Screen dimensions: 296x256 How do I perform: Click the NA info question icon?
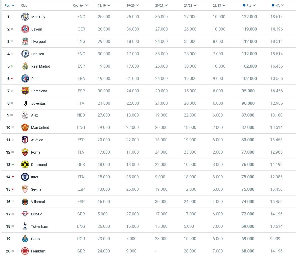tap(273, 5)
